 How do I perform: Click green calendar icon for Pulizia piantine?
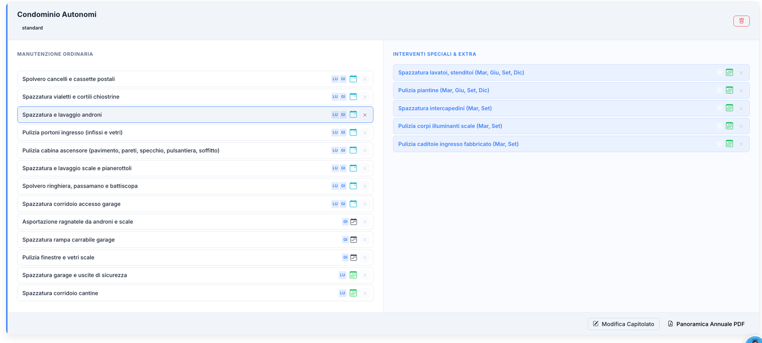pyautogui.click(x=729, y=91)
